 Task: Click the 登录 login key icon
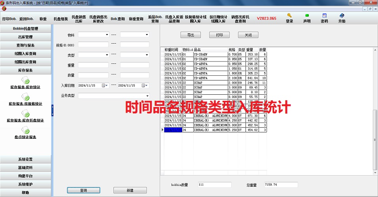click(289, 16)
